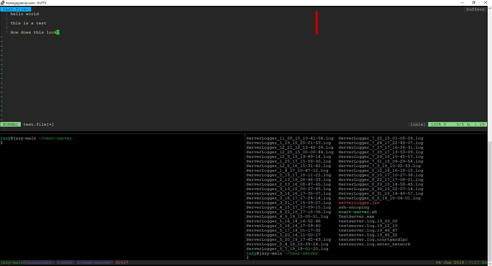Click start-server.sh in file listing
This screenshot has height=266, width=492.
coord(358,212)
